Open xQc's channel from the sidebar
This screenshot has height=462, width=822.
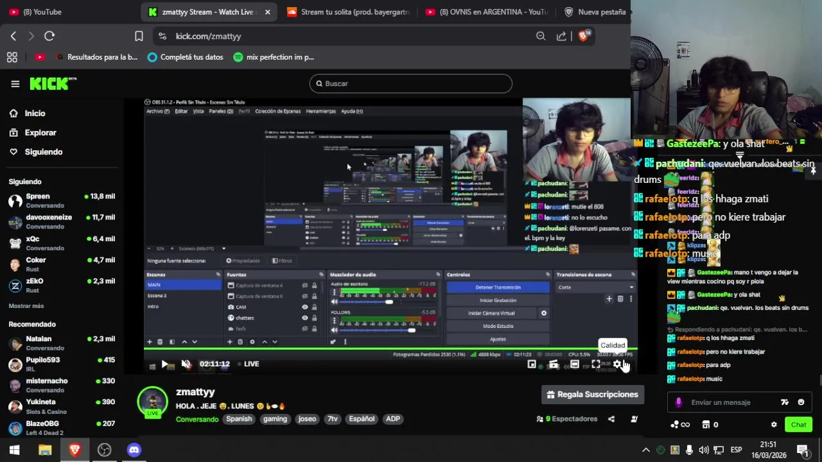(x=62, y=243)
